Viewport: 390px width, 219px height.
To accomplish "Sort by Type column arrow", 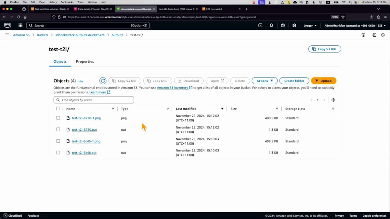I will [168, 109].
